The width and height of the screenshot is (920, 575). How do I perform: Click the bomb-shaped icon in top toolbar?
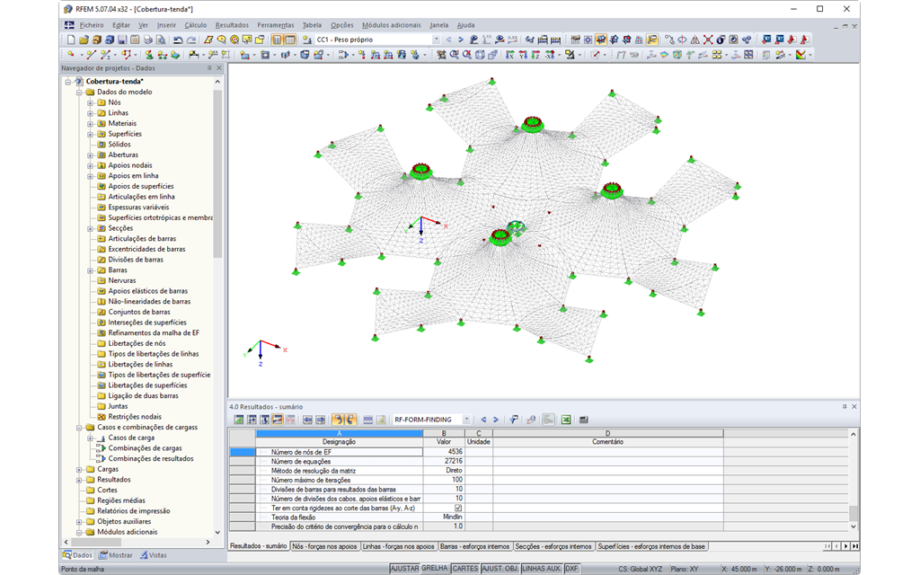721,40
